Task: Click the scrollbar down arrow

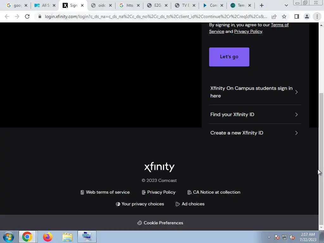Action: click(x=321, y=227)
